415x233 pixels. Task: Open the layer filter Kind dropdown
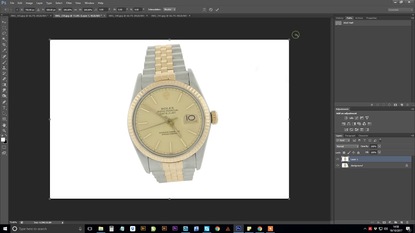343,140
